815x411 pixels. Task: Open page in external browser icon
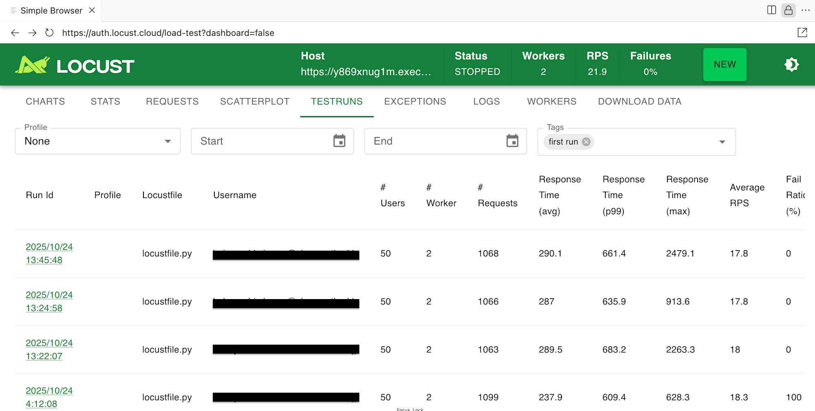point(802,33)
